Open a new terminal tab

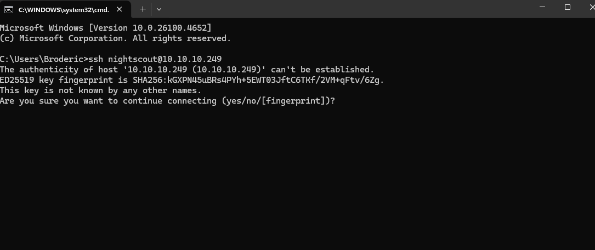point(143,9)
